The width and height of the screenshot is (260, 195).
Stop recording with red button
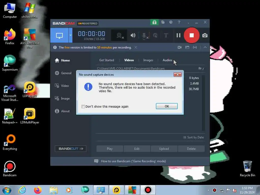[191, 35]
